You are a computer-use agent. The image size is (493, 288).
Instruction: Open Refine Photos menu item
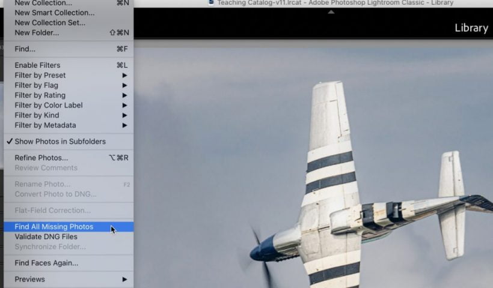coord(41,158)
